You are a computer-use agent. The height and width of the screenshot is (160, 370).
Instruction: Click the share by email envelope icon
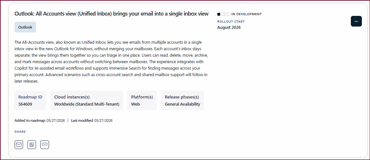point(19,144)
